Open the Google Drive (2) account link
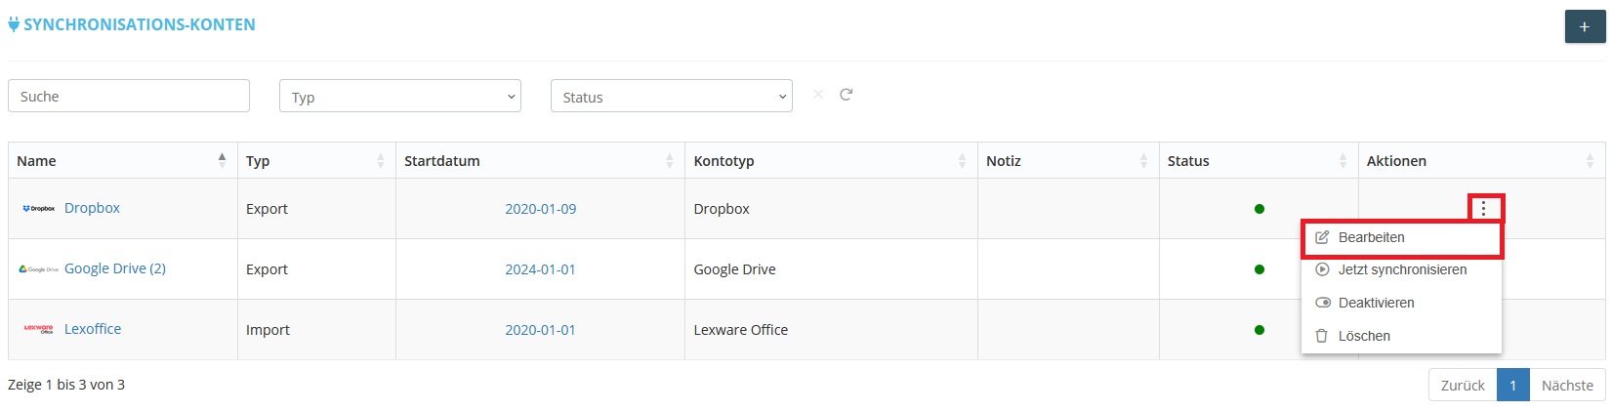Image resolution: width=1612 pixels, height=411 pixels. point(115,268)
